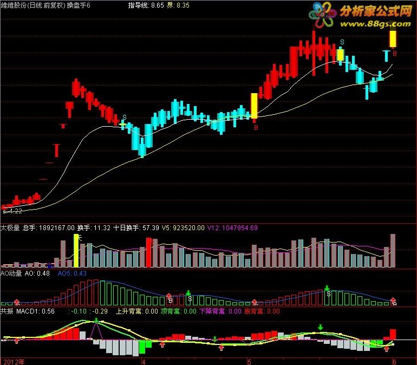Select the AO动量 indicator label
Viewport: 417px width, 365px height.
click(11, 273)
